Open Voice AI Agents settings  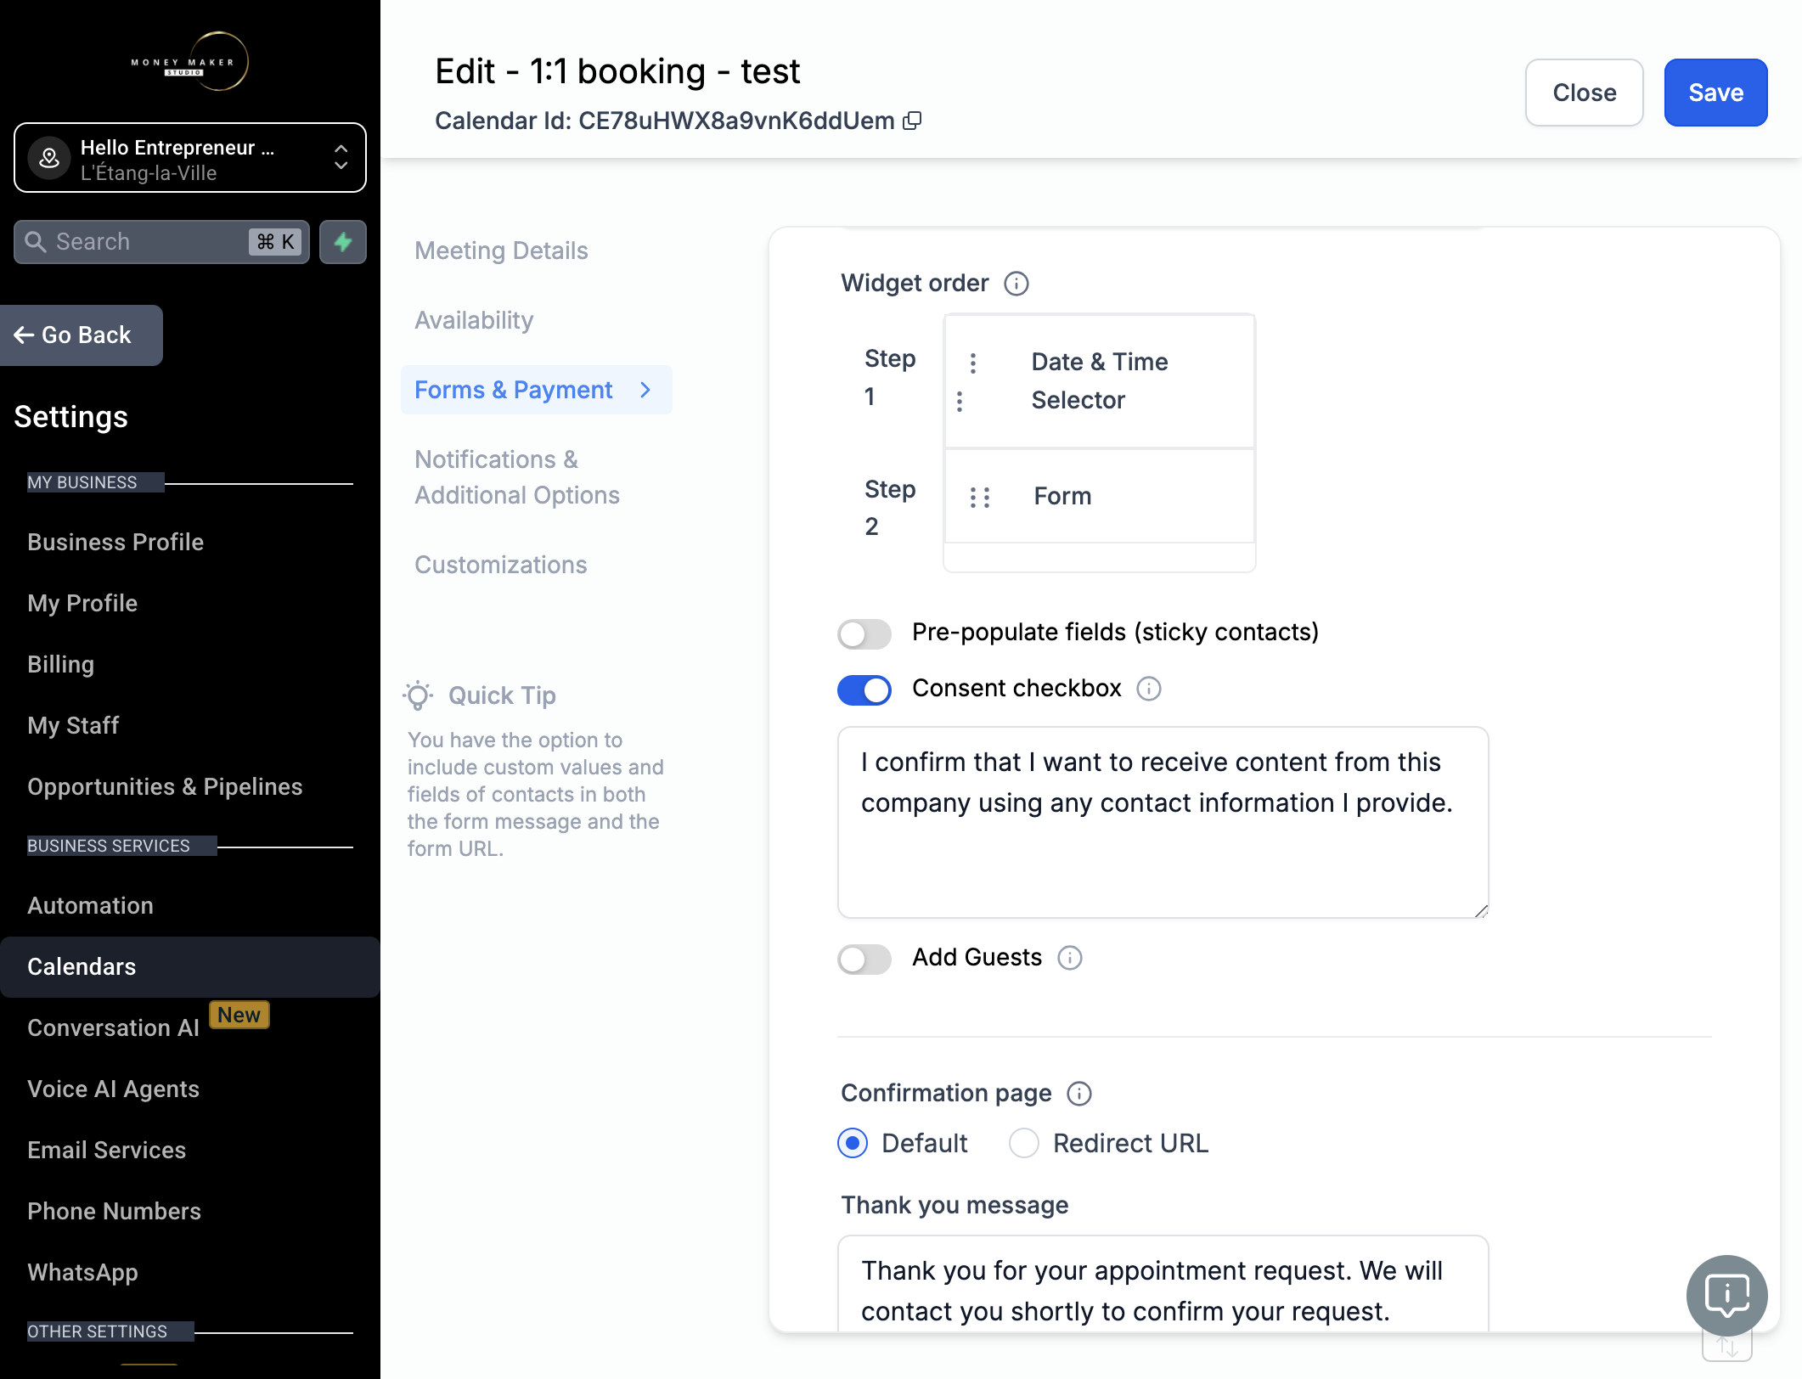(113, 1089)
